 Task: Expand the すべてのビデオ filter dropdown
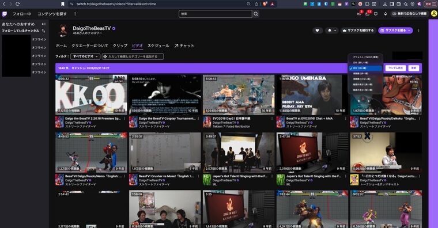coord(85,56)
